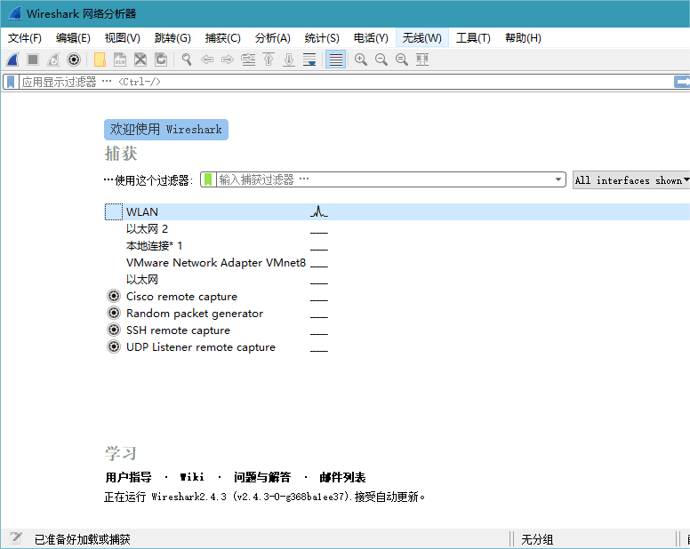Open a capture file via folder icon
Image resolution: width=690 pixels, height=549 pixels.
(x=100, y=60)
